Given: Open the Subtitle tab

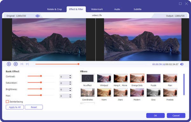Looking at the screenshot, I should point(138,9).
